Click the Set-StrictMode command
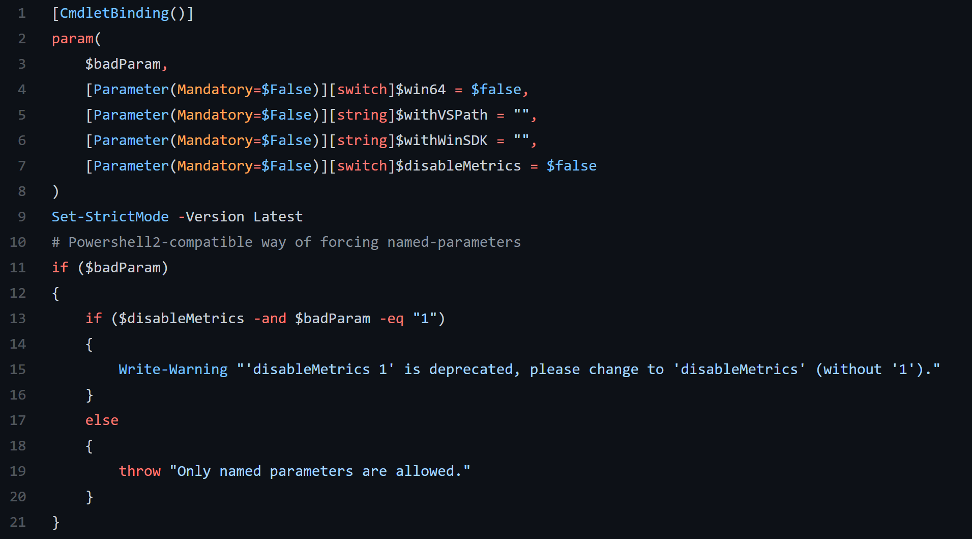Screen dimensions: 972x539 (x=110, y=217)
